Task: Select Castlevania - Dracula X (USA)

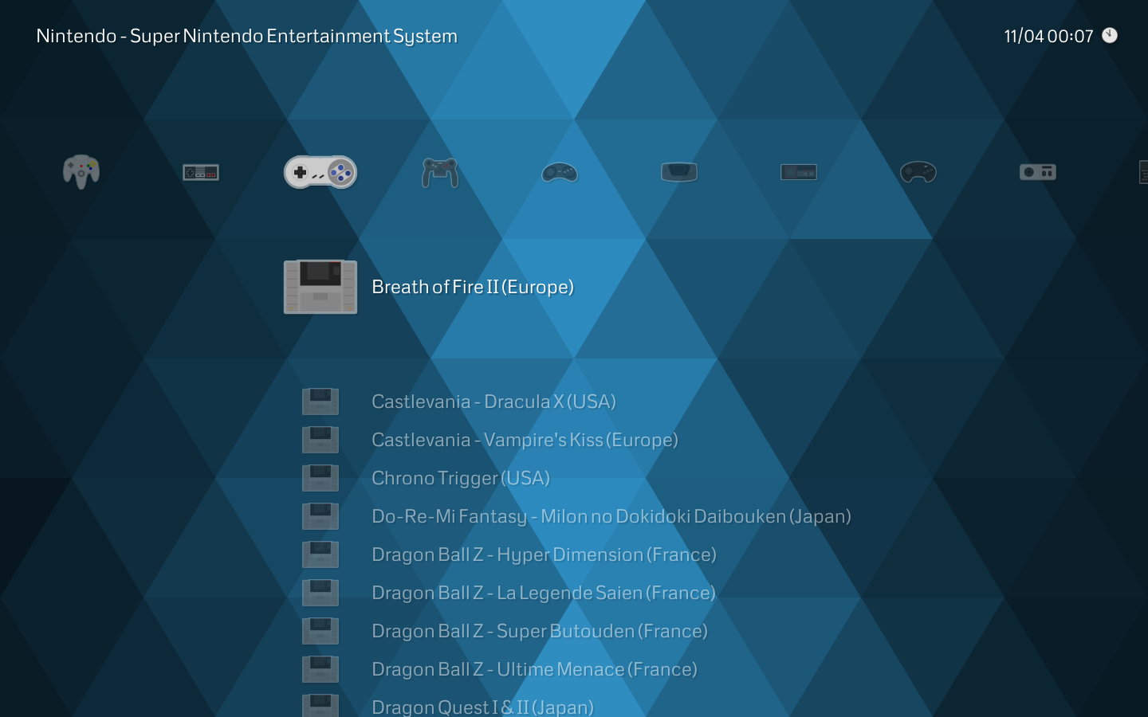Action: pyautogui.click(x=493, y=402)
